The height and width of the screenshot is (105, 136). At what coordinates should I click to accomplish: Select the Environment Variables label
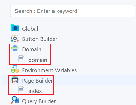point(50,70)
